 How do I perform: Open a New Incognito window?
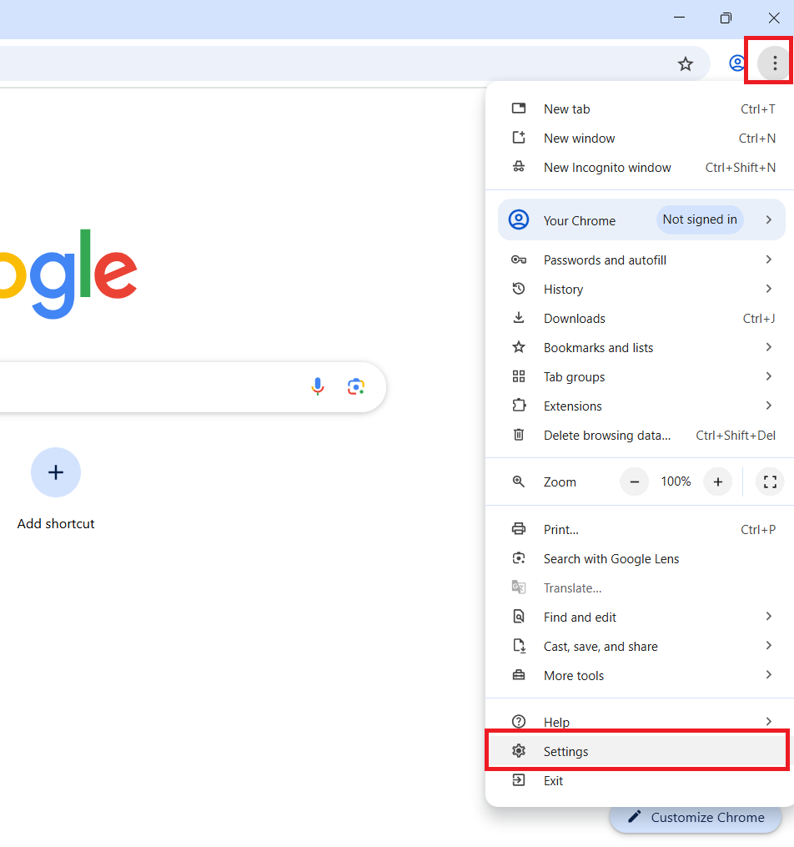point(641,167)
